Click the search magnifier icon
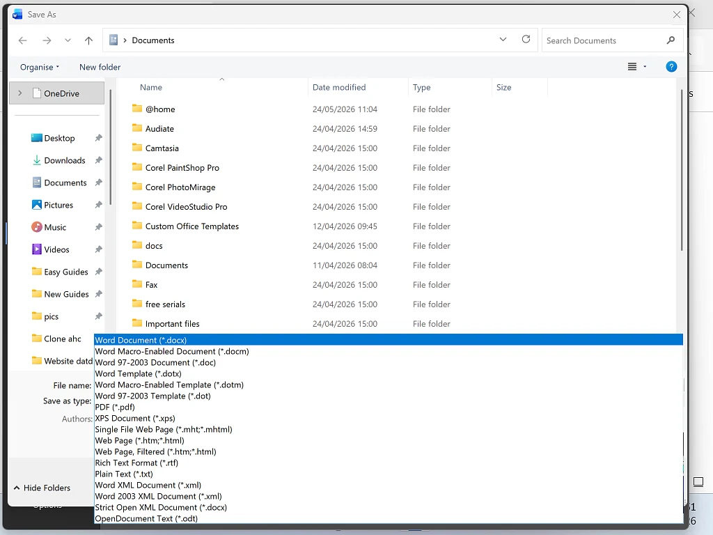713x535 pixels. [x=671, y=40]
